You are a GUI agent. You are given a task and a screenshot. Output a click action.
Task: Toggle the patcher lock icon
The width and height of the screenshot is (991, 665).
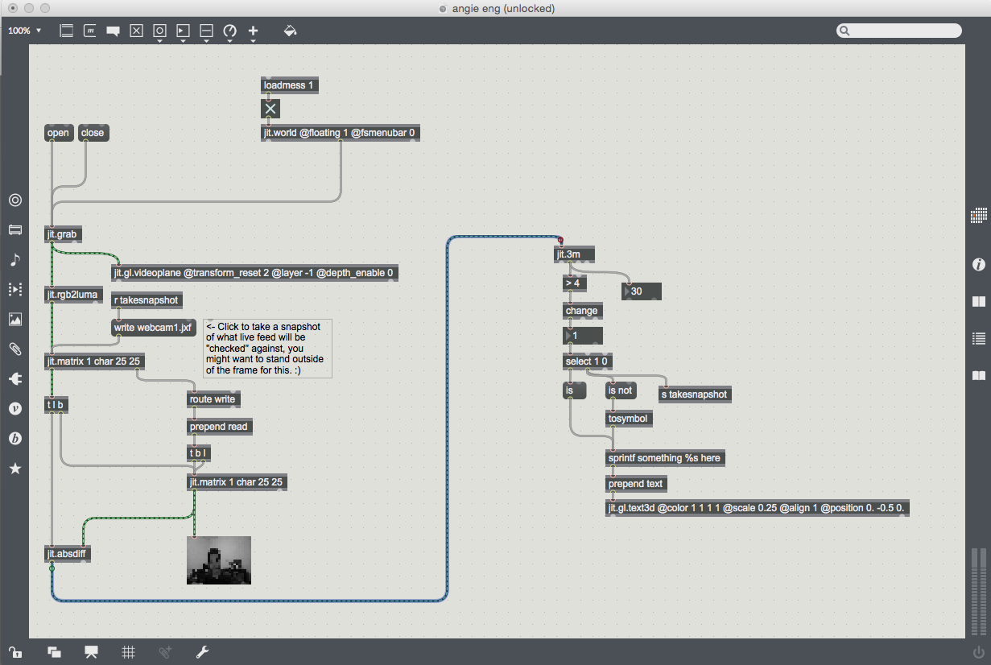tap(14, 652)
